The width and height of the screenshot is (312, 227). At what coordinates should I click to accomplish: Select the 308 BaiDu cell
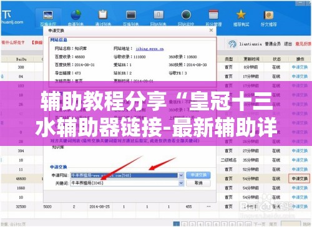pyautogui.click(x=21, y=67)
